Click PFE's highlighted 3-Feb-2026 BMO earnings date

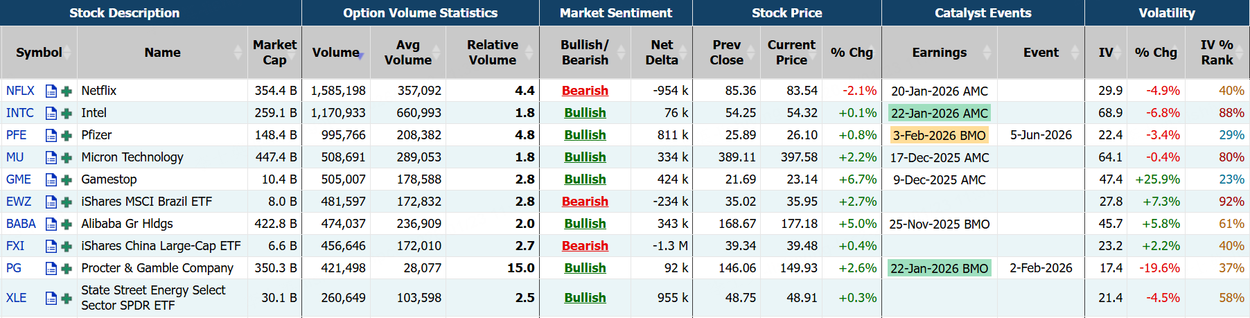point(939,135)
